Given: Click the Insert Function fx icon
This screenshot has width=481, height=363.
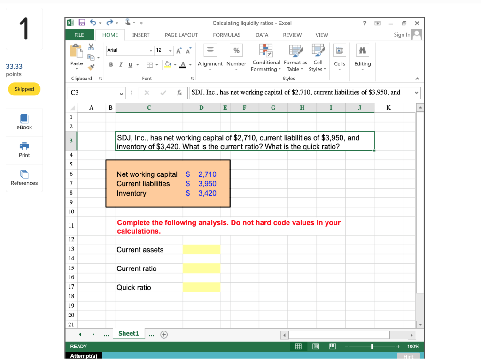Looking at the screenshot, I should point(179,93).
